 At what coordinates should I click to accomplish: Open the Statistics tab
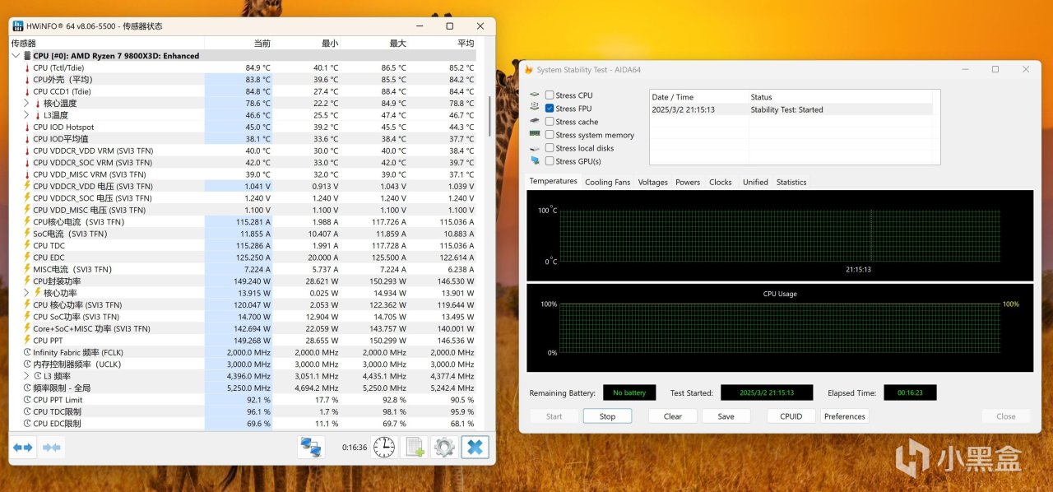pos(791,182)
